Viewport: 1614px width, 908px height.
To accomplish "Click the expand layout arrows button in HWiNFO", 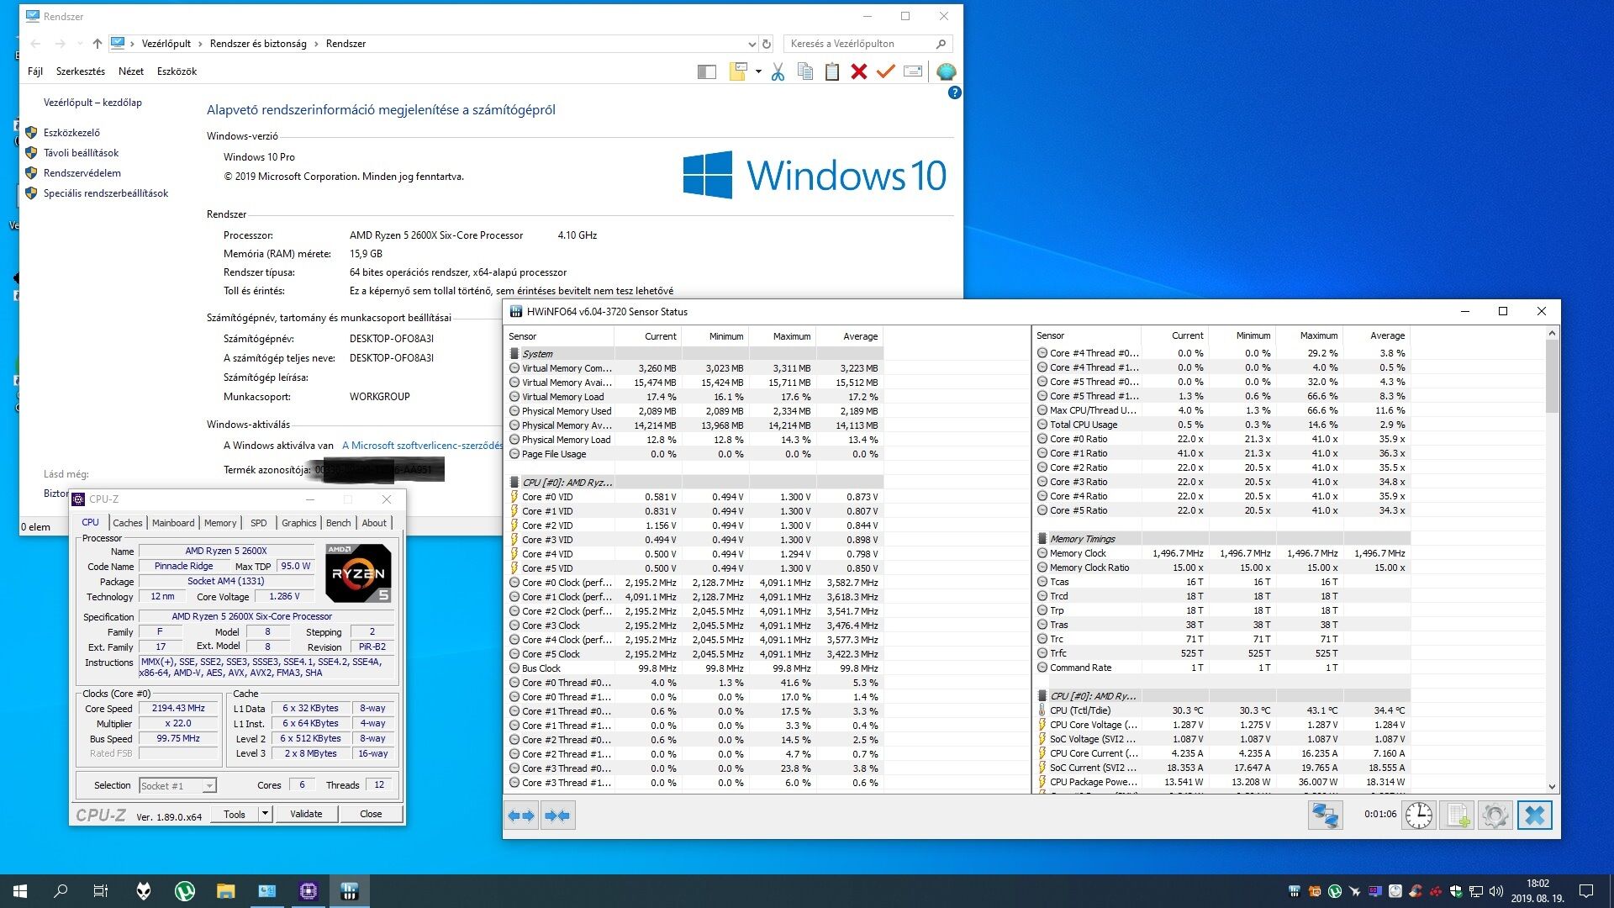I will coord(521,816).
